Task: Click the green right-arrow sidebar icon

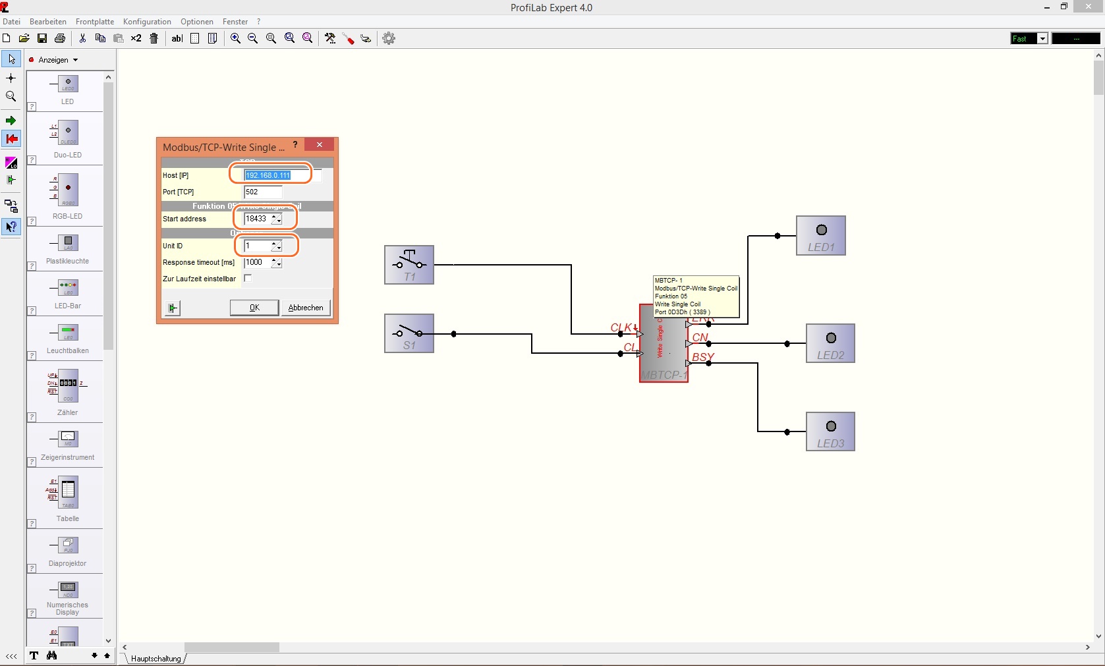Action: 11,121
